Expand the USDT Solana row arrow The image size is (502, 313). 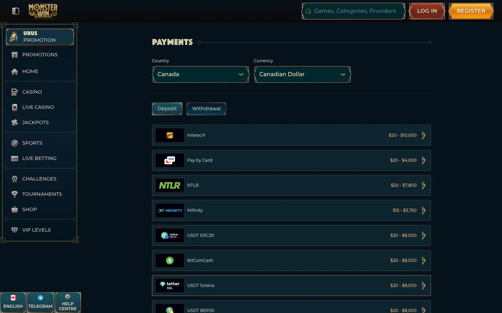pyautogui.click(x=423, y=285)
